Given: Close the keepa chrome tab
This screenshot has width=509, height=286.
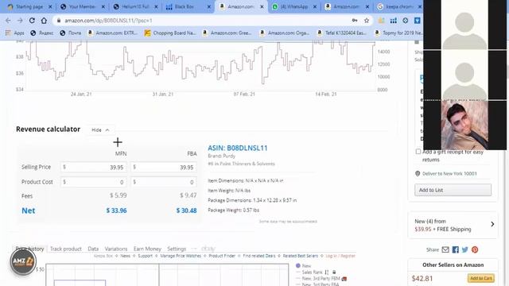Looking at the screenshot, I should (x=419, y=6).
